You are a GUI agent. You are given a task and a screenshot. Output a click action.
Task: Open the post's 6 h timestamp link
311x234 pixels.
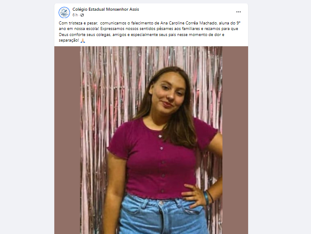(x=75, y=15)
